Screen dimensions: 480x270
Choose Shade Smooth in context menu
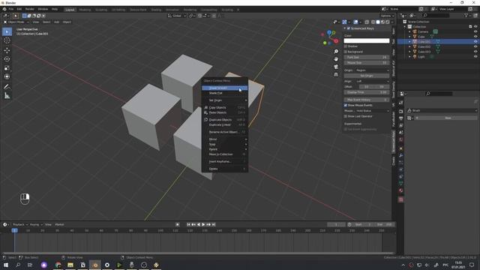point(225,88)
